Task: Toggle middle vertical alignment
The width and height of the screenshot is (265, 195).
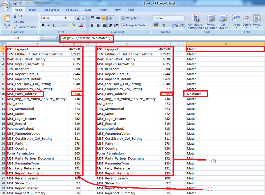Action: pos(98,18)
